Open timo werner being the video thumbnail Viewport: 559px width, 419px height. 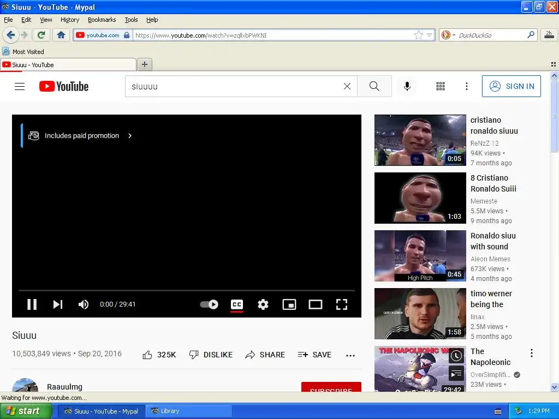coord(420,314)
